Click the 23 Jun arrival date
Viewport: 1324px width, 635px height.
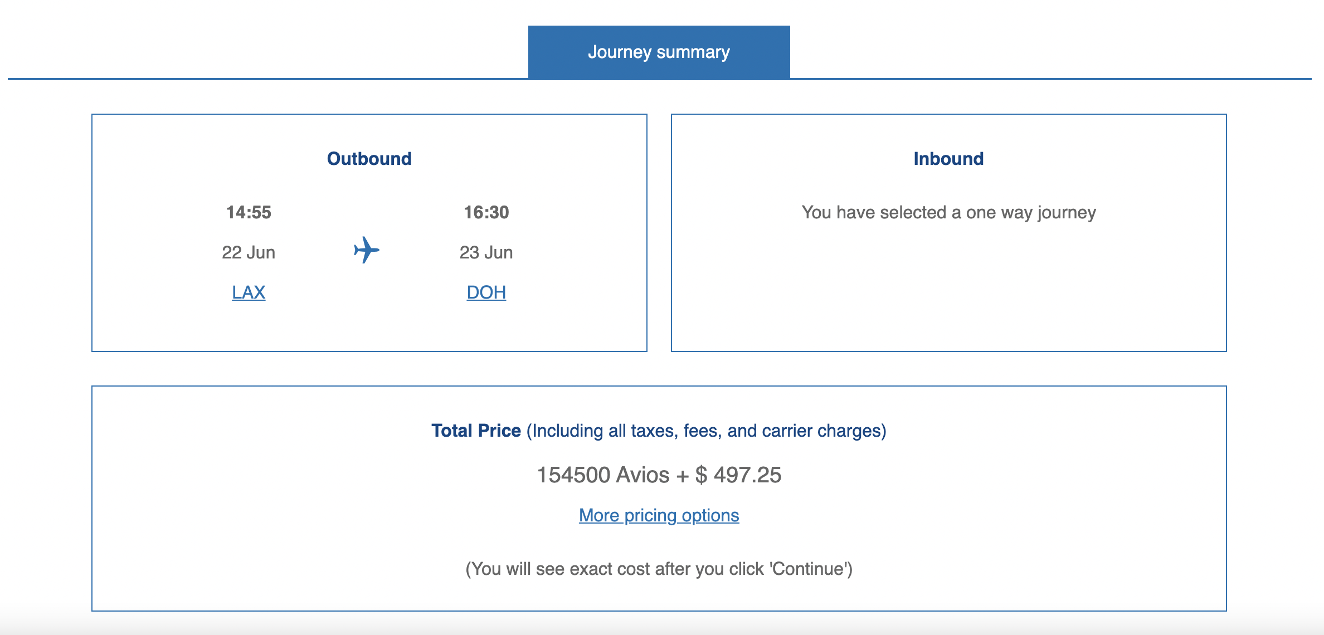point(486,252)
